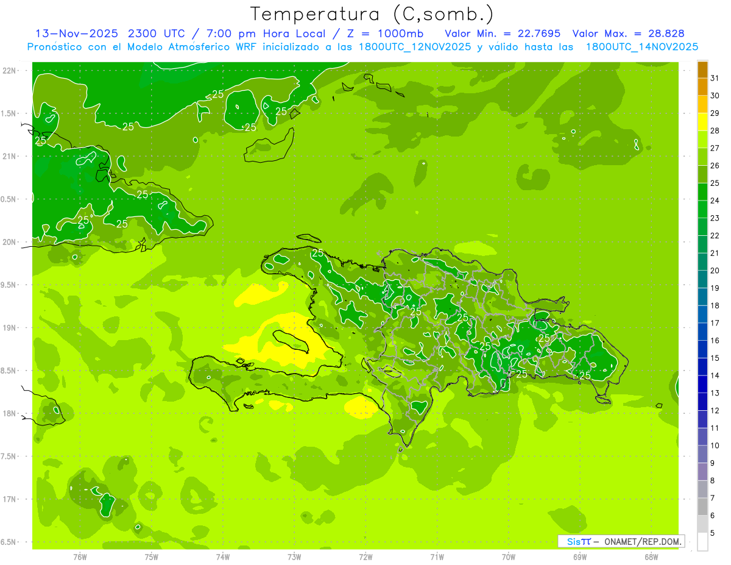Click the legend value '20'

tap(715, 271)
